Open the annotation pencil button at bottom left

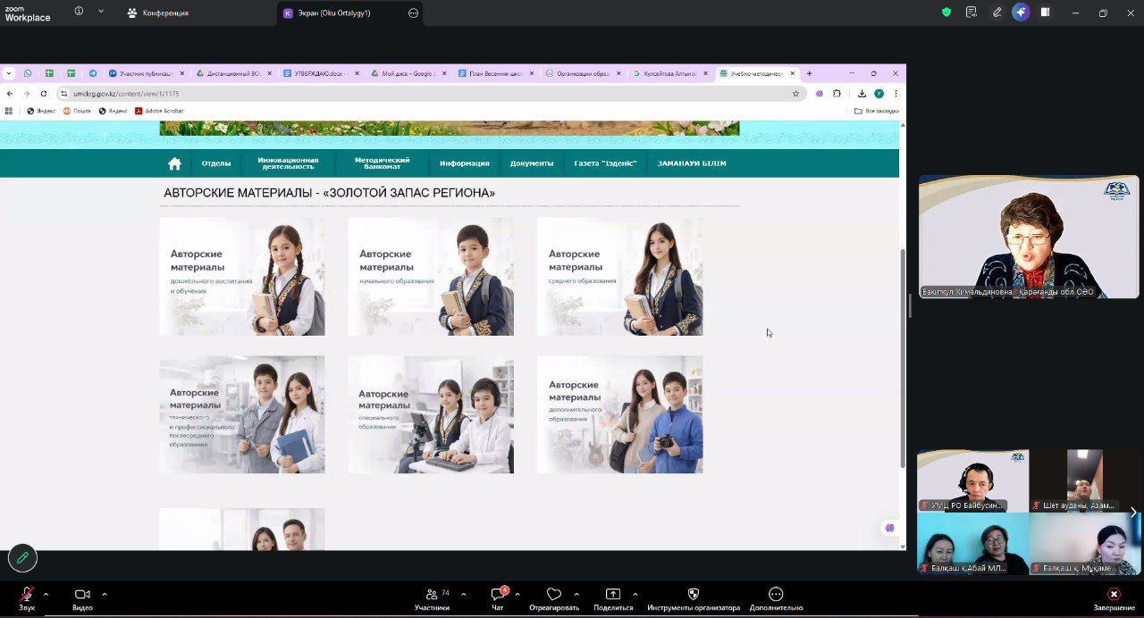click(22, 557)
